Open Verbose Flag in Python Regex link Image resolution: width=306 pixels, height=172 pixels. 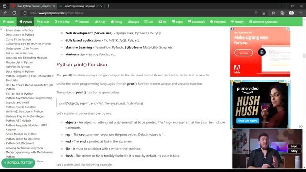(x=25, y=116)
